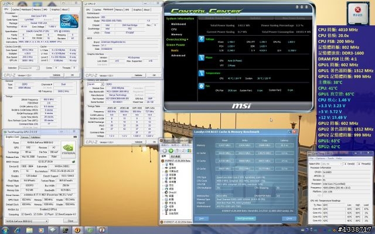Click Validate in the first CPU-Z CPU window

click(x=56, y=75)
